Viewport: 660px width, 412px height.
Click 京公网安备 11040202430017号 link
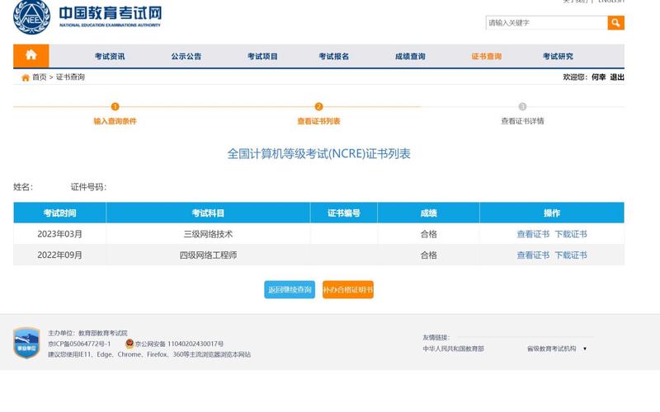pos(179,344)
